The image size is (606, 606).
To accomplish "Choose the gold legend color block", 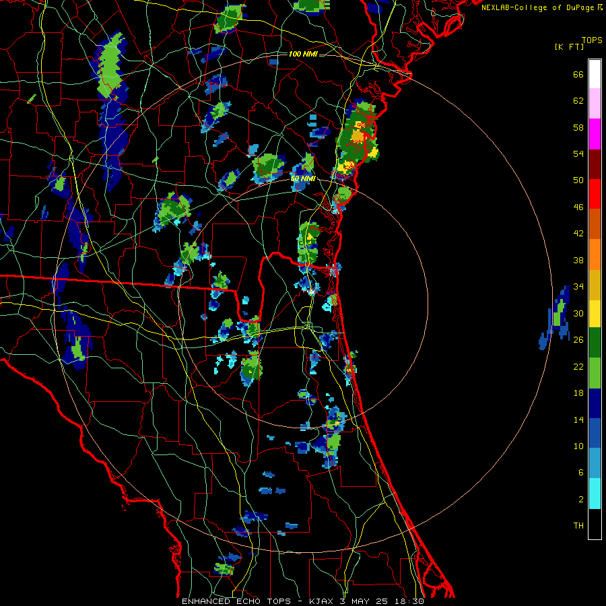I will point(595,285).
